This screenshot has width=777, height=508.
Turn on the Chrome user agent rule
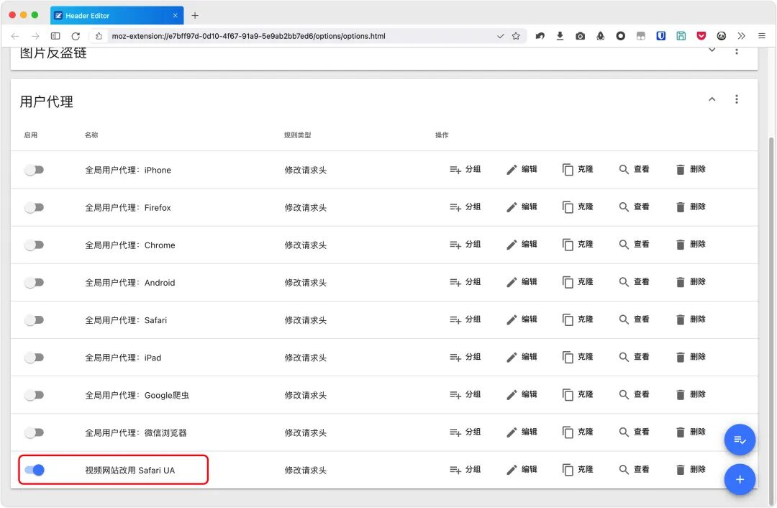tap(35, 245)
